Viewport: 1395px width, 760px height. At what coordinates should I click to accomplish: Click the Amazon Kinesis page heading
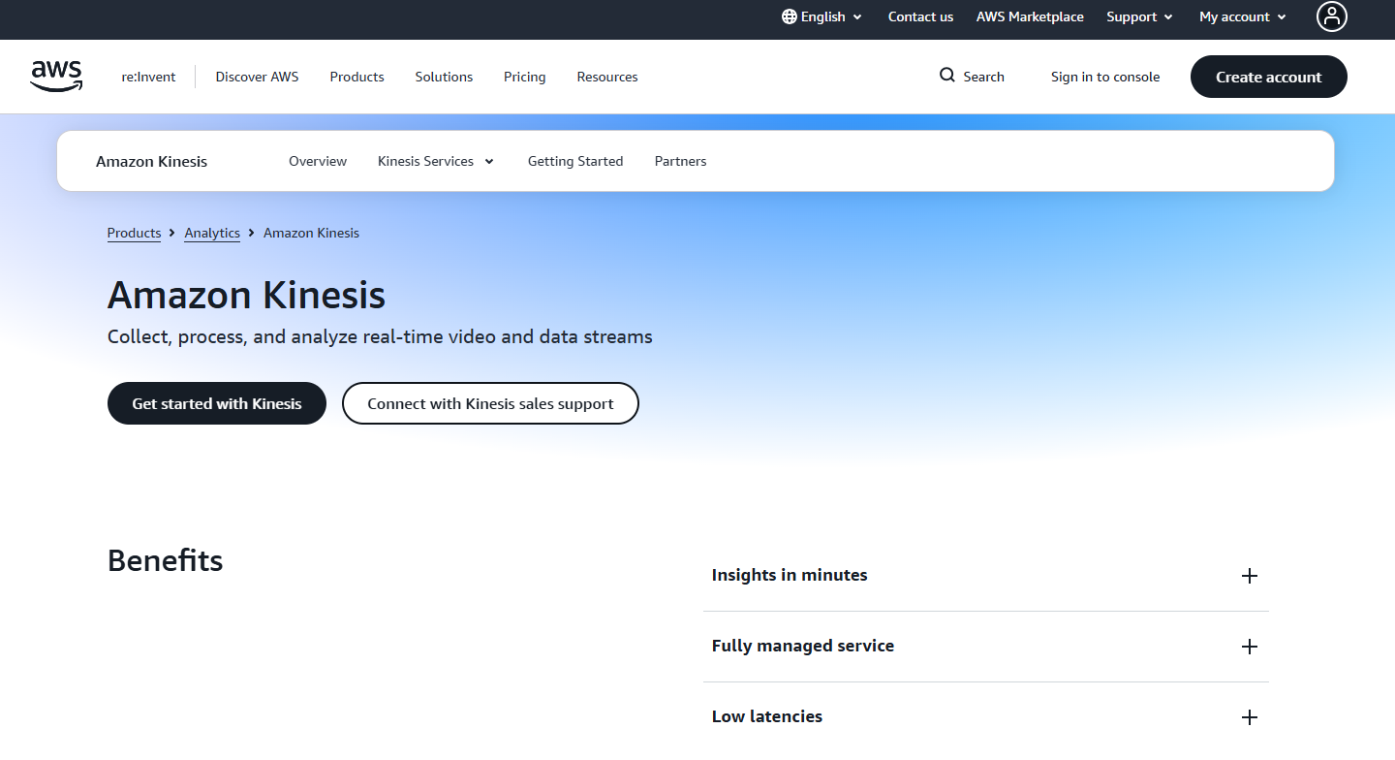point(246,295)
